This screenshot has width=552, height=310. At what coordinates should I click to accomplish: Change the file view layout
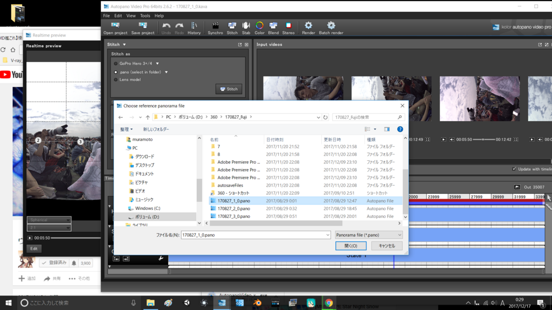pos(368,129)
